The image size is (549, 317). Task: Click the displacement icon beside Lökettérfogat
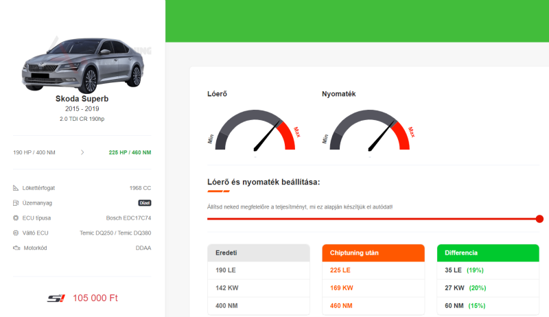pyautogui.click(x=16, y=188)
